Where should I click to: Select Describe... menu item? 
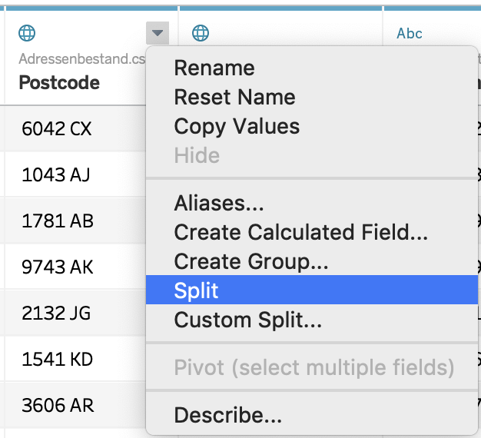click(x=227, y=416)
